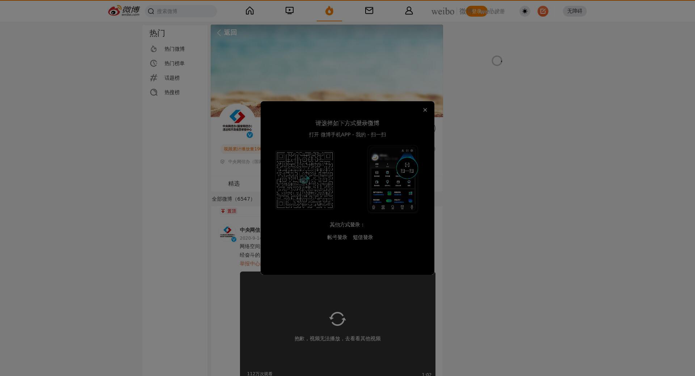The image size is (695, 376).
Task: Click the blue verified badge on avatar
Action: pos(250,135)
